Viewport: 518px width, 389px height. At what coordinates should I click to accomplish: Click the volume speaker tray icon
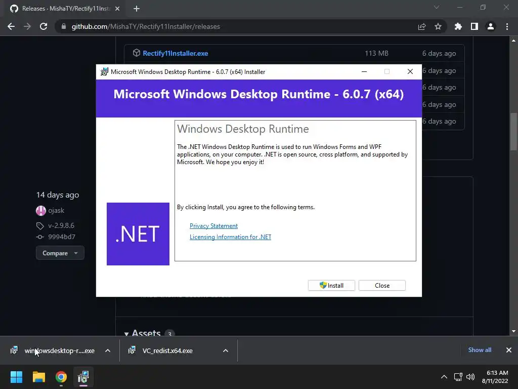(x=470, y=377)
